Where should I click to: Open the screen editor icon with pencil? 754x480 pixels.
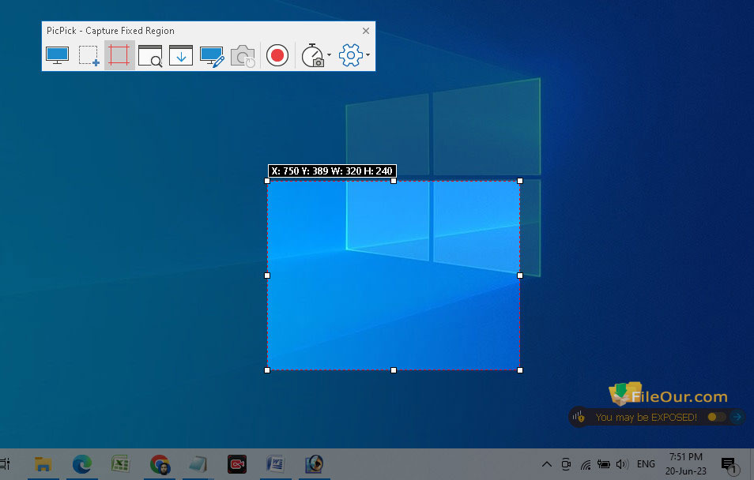pos(212,56)
